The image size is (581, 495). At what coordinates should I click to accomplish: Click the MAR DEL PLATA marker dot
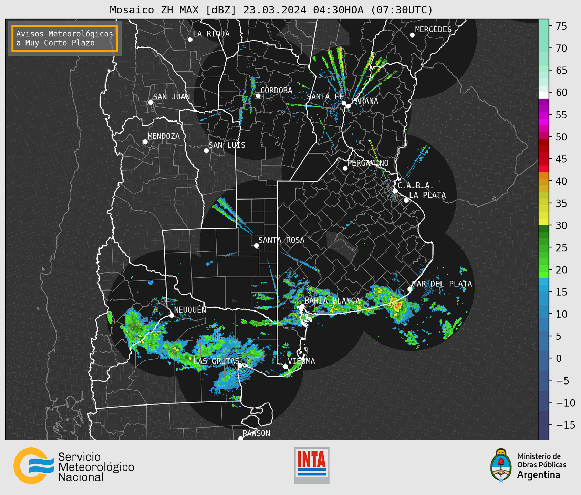(x=410, y=289)
